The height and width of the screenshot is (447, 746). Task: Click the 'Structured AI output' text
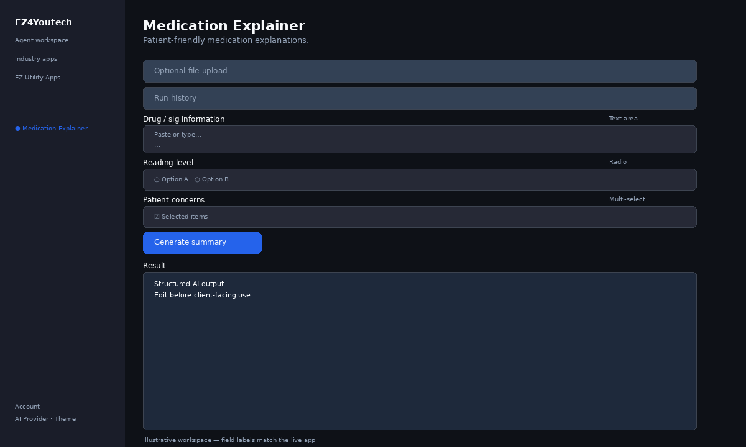coord(189,284)
